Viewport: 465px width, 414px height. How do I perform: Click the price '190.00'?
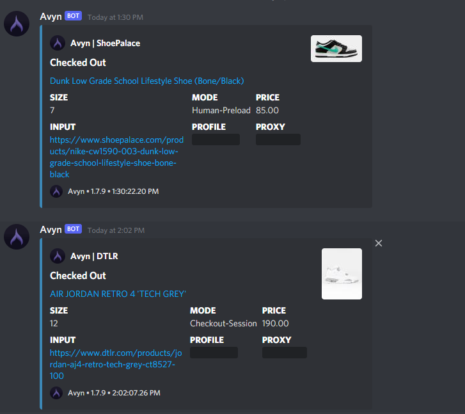(x=275, y=323)
